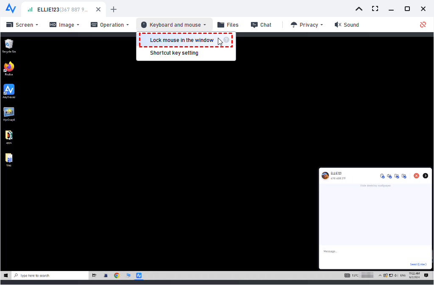The width and height of the screenshot is (434, 285).
Task: Expand the Operation menu
Action: point(110,25)
